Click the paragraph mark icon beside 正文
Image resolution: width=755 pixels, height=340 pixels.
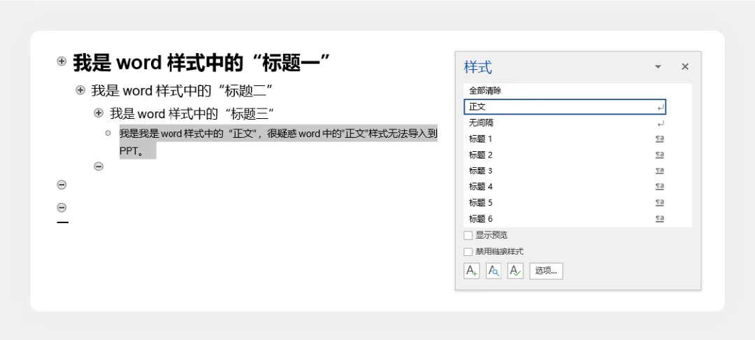click(660, 108)
